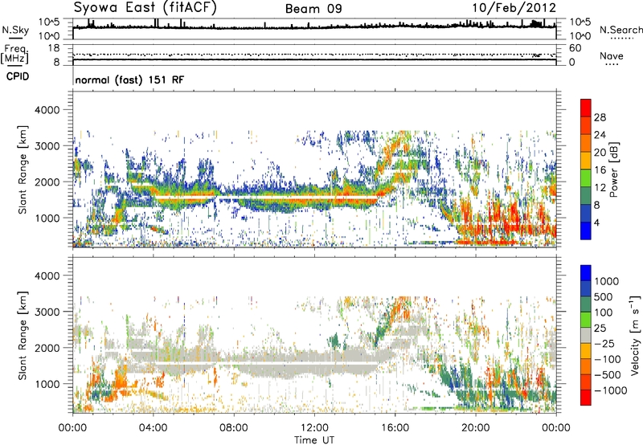Click the "08:00" time axis label

tap(234, 428)
